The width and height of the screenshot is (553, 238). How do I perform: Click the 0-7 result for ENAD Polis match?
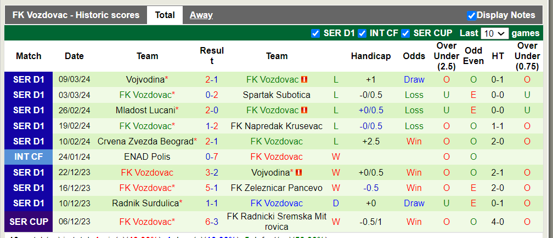pyautogui.click(x=212, y=157)
